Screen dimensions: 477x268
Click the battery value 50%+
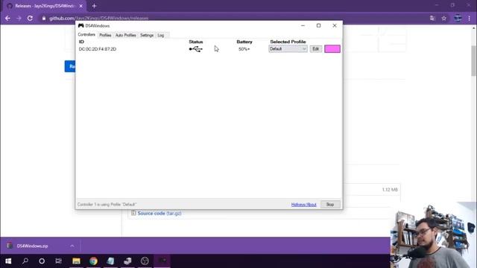point(244,49)
